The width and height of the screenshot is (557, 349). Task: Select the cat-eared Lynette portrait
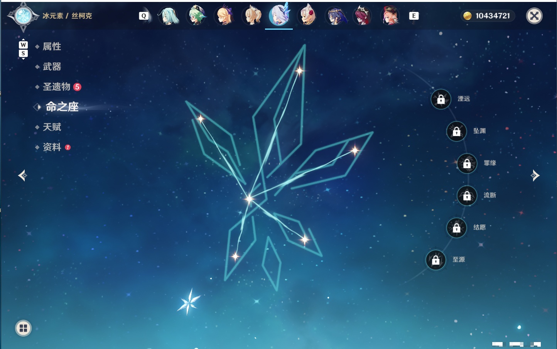point(252,16)
